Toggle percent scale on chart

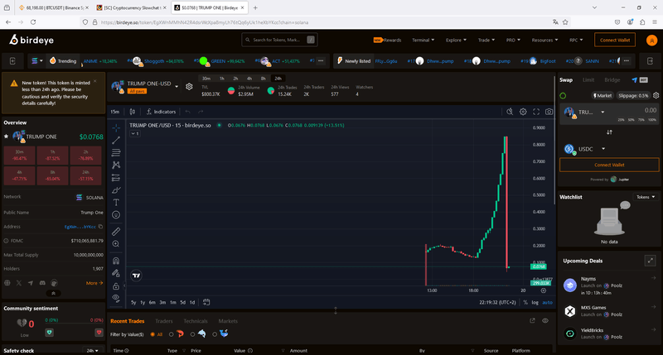[525, 302]
